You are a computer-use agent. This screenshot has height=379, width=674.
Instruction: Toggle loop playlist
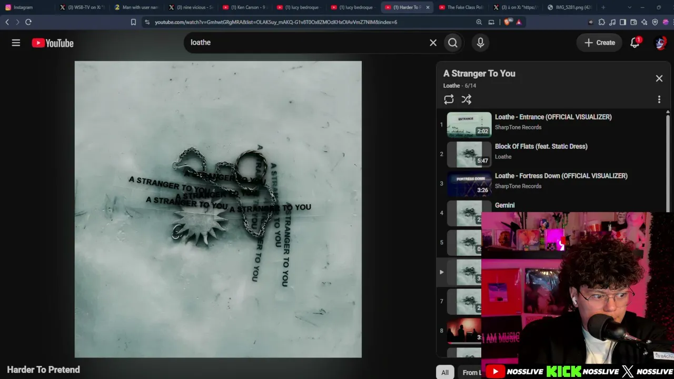(449, 99)
